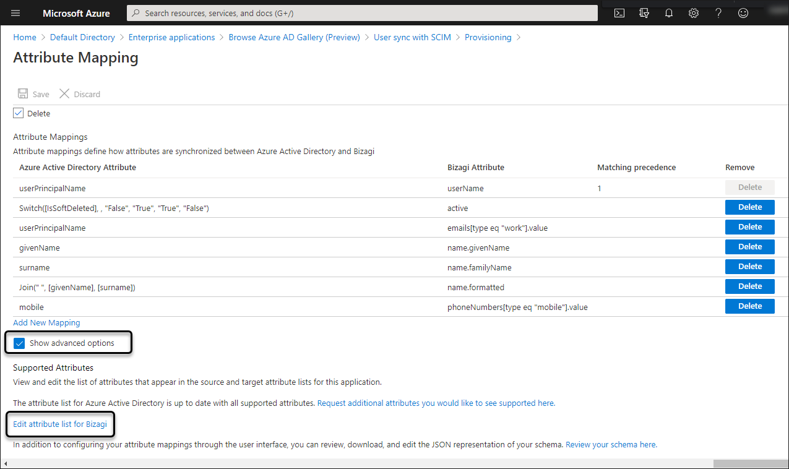
Task: Open the Feedback smiley icon
Action: 743,13
